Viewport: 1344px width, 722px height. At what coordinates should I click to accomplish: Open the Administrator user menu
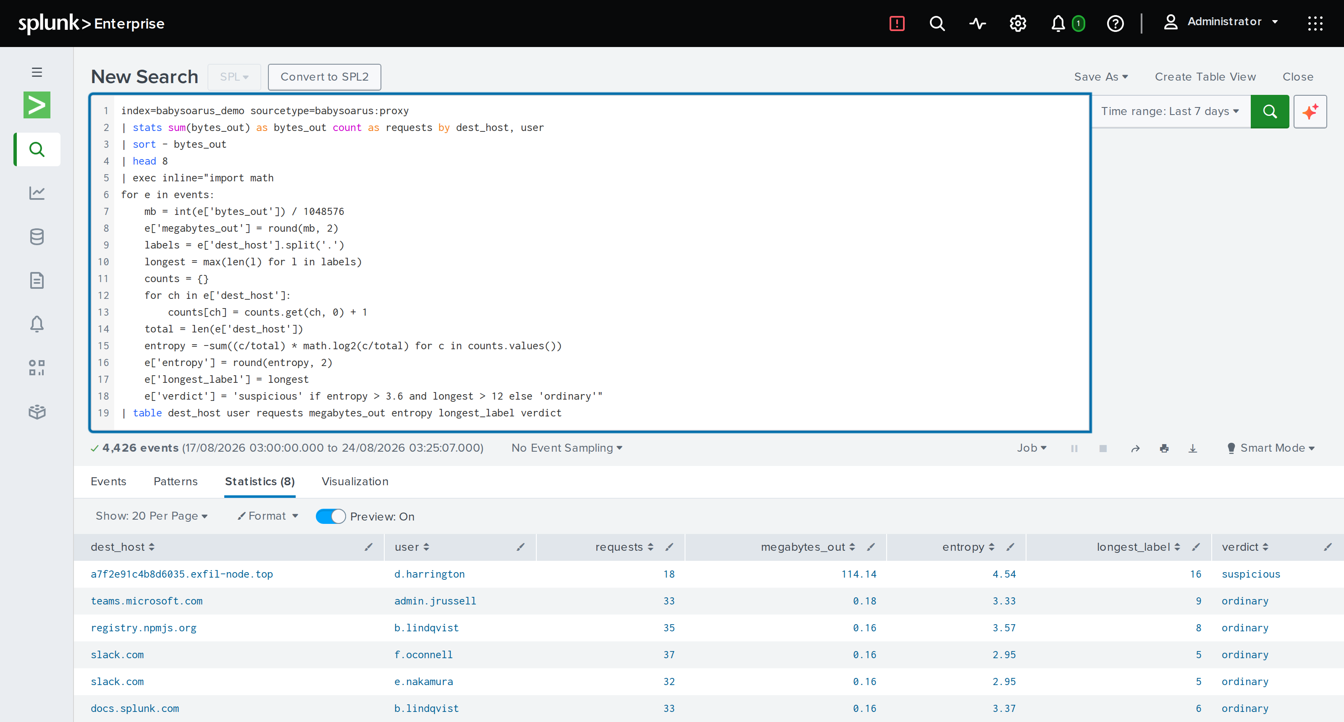pyautogui.click(x=1221, y=22)
